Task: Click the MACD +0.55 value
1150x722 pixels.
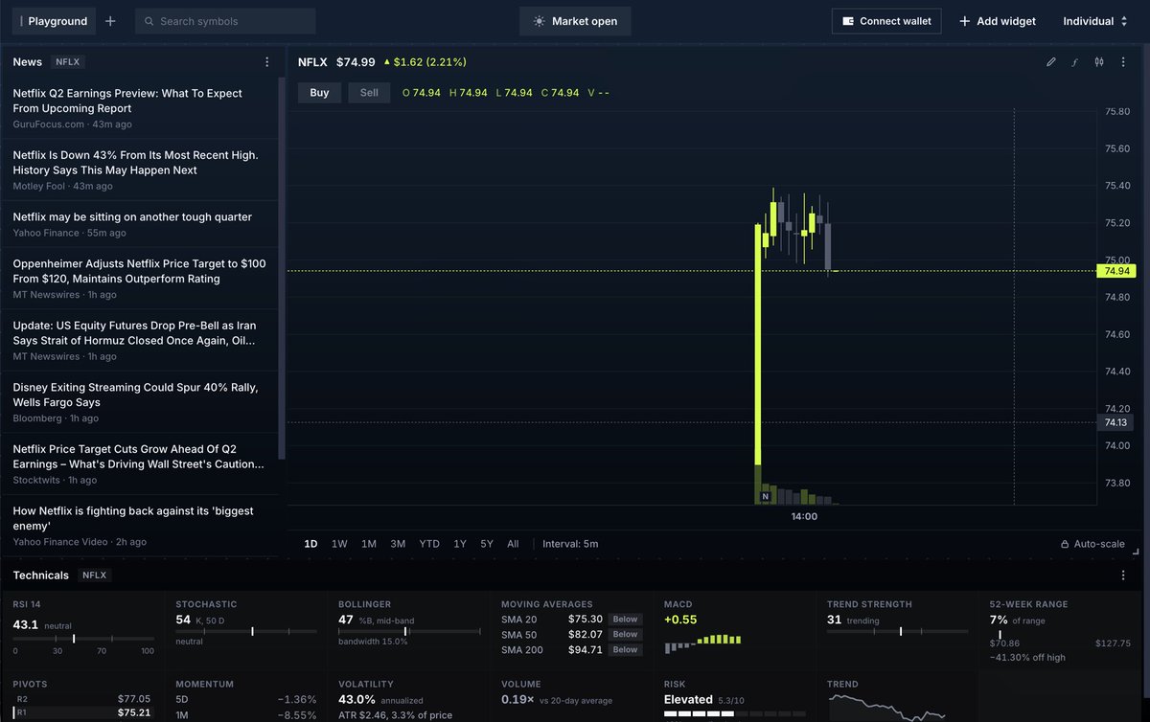Action: [x=679, y=620]
